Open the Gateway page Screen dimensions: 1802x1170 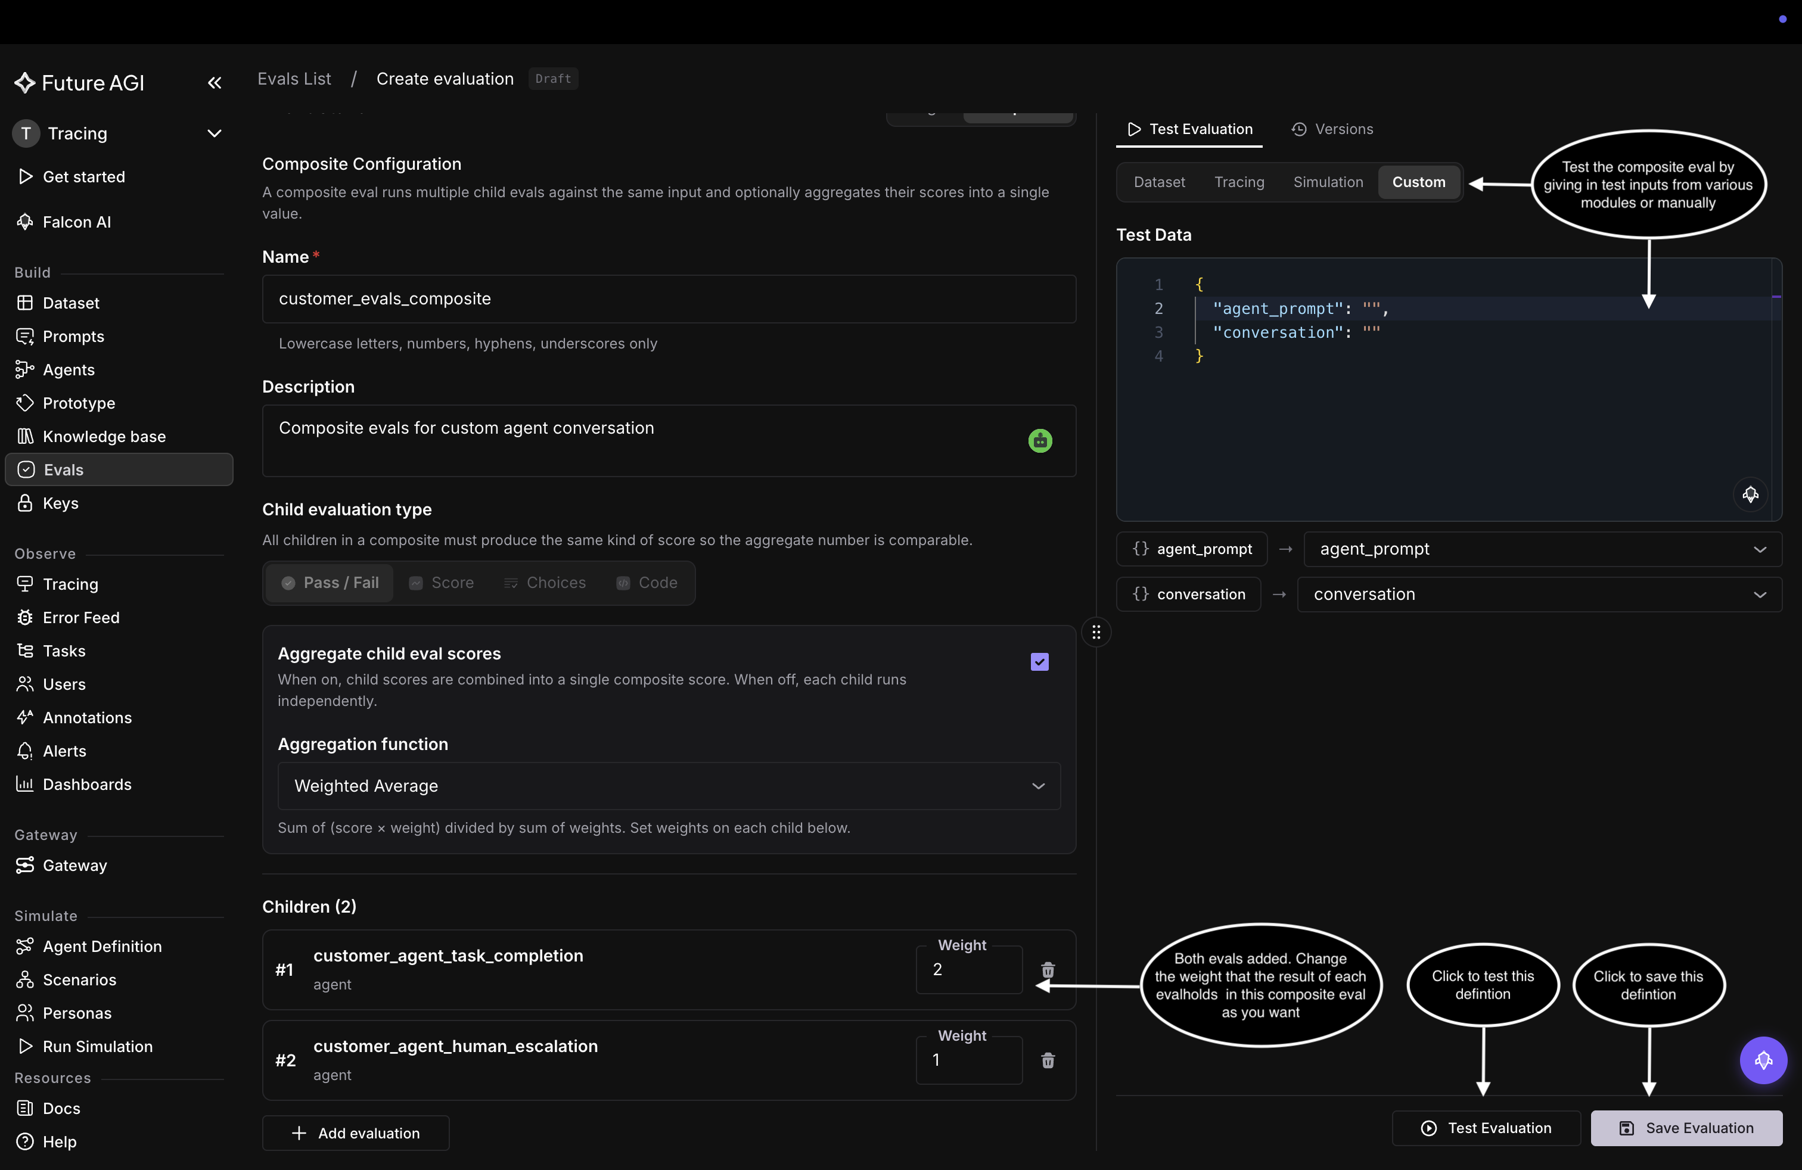click(x=74, y=864)
